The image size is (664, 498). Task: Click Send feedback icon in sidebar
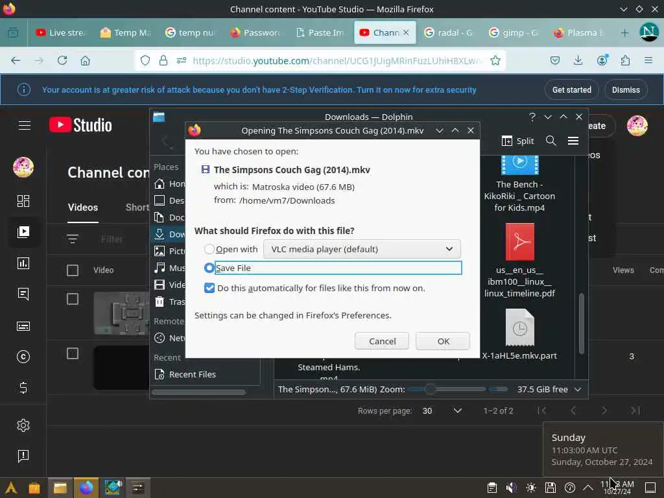click(23, 456)
